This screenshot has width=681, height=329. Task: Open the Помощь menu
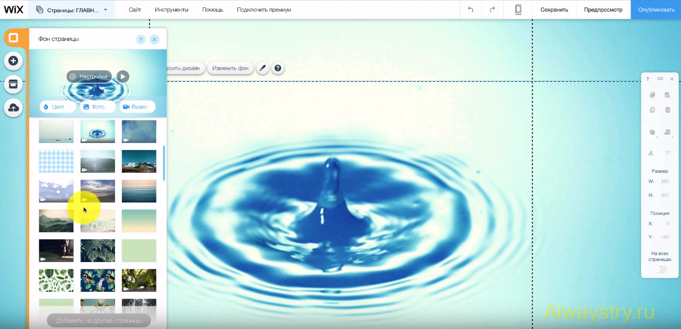click(x=212, y=10)
